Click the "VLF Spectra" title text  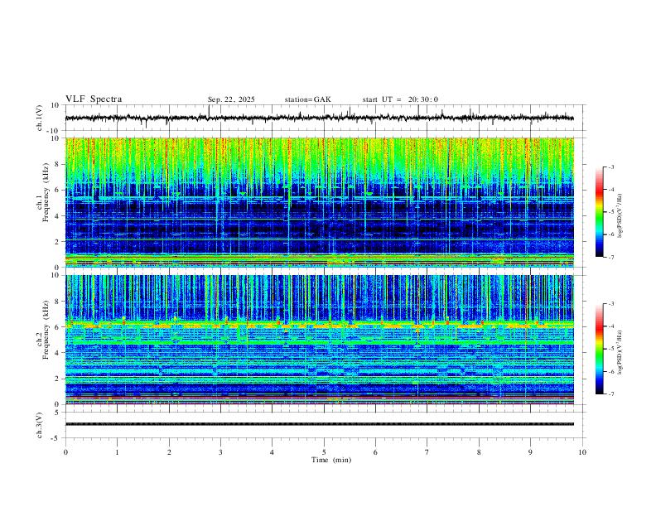pyautogui.click(x=94, y=99)
